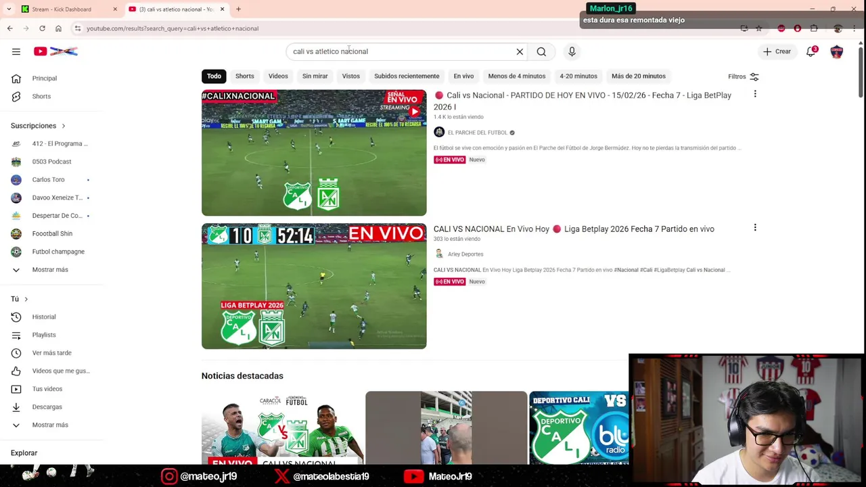Open the Filtros panel

tap(744, 76)
